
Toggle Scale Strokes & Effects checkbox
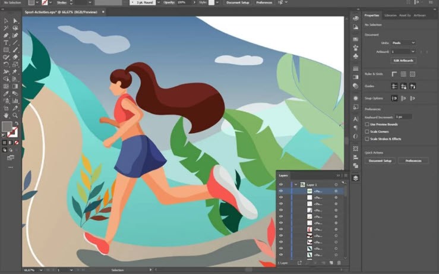click(367, 138)
